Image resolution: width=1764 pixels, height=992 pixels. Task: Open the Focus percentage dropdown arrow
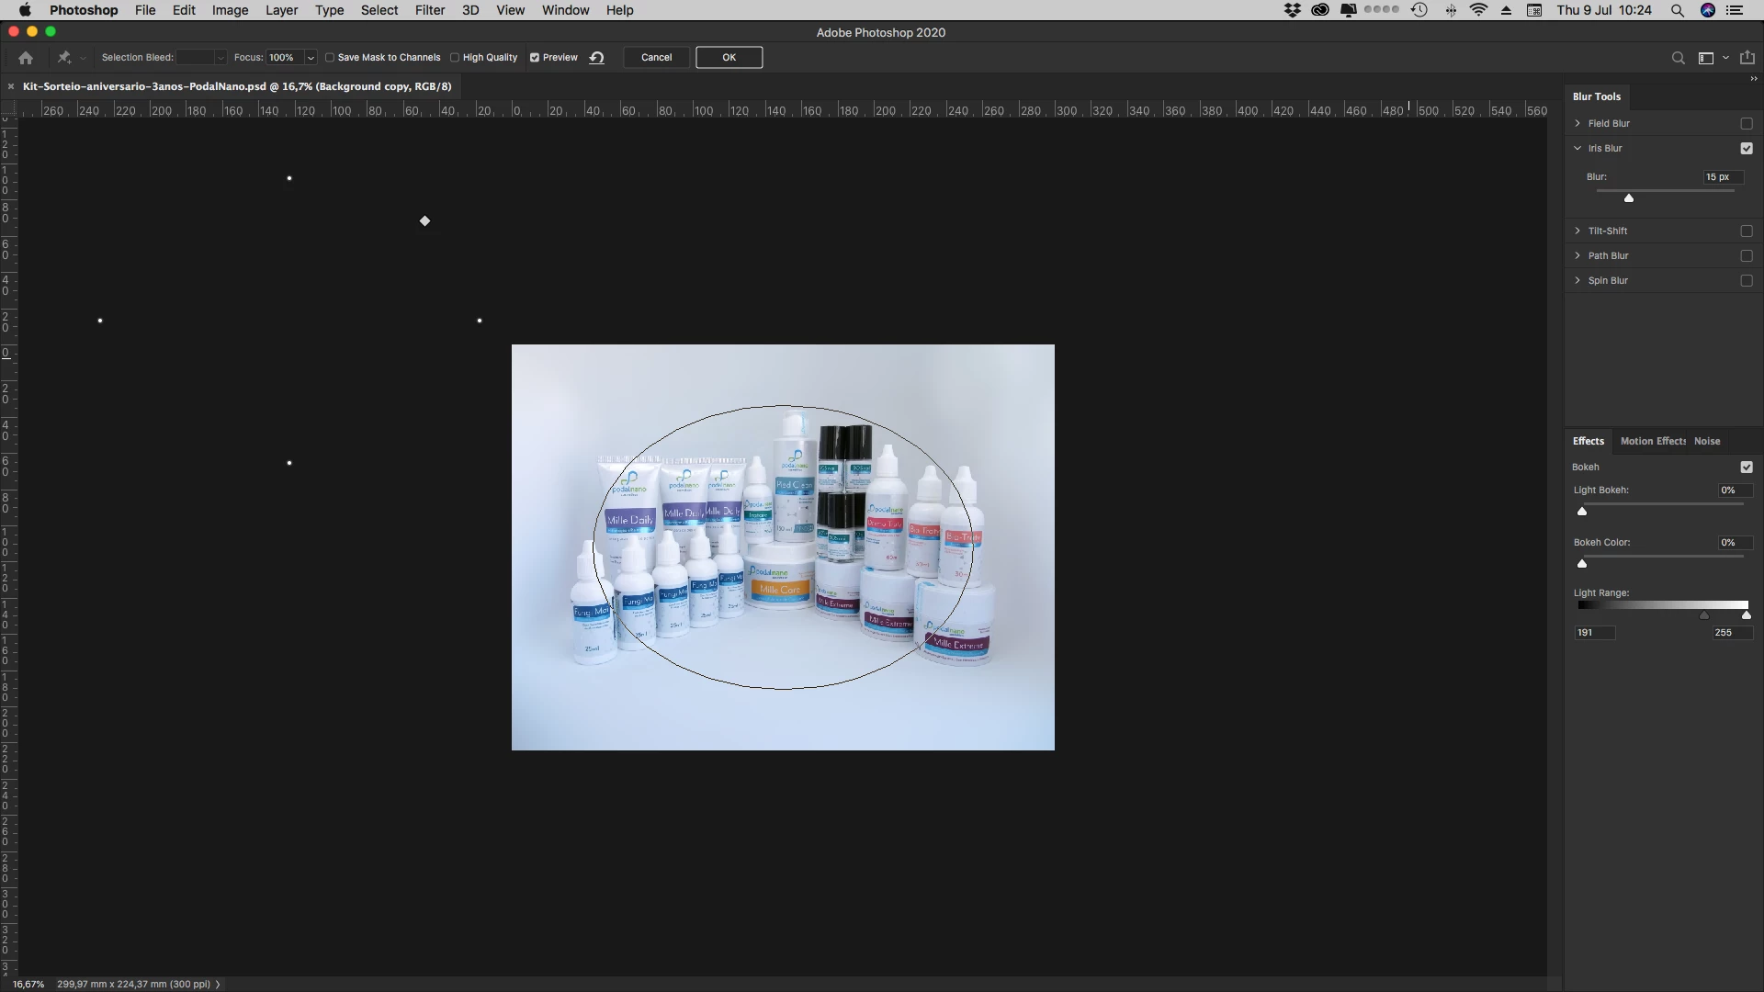[x=311, y=58]
